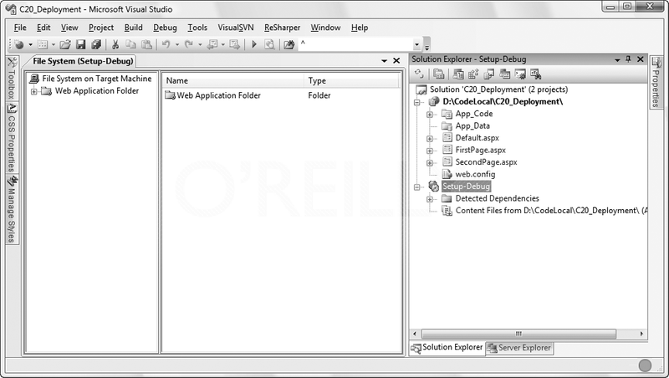Collapse the Setup-Debug project node
669x378 pixels.
click(416, 186)
